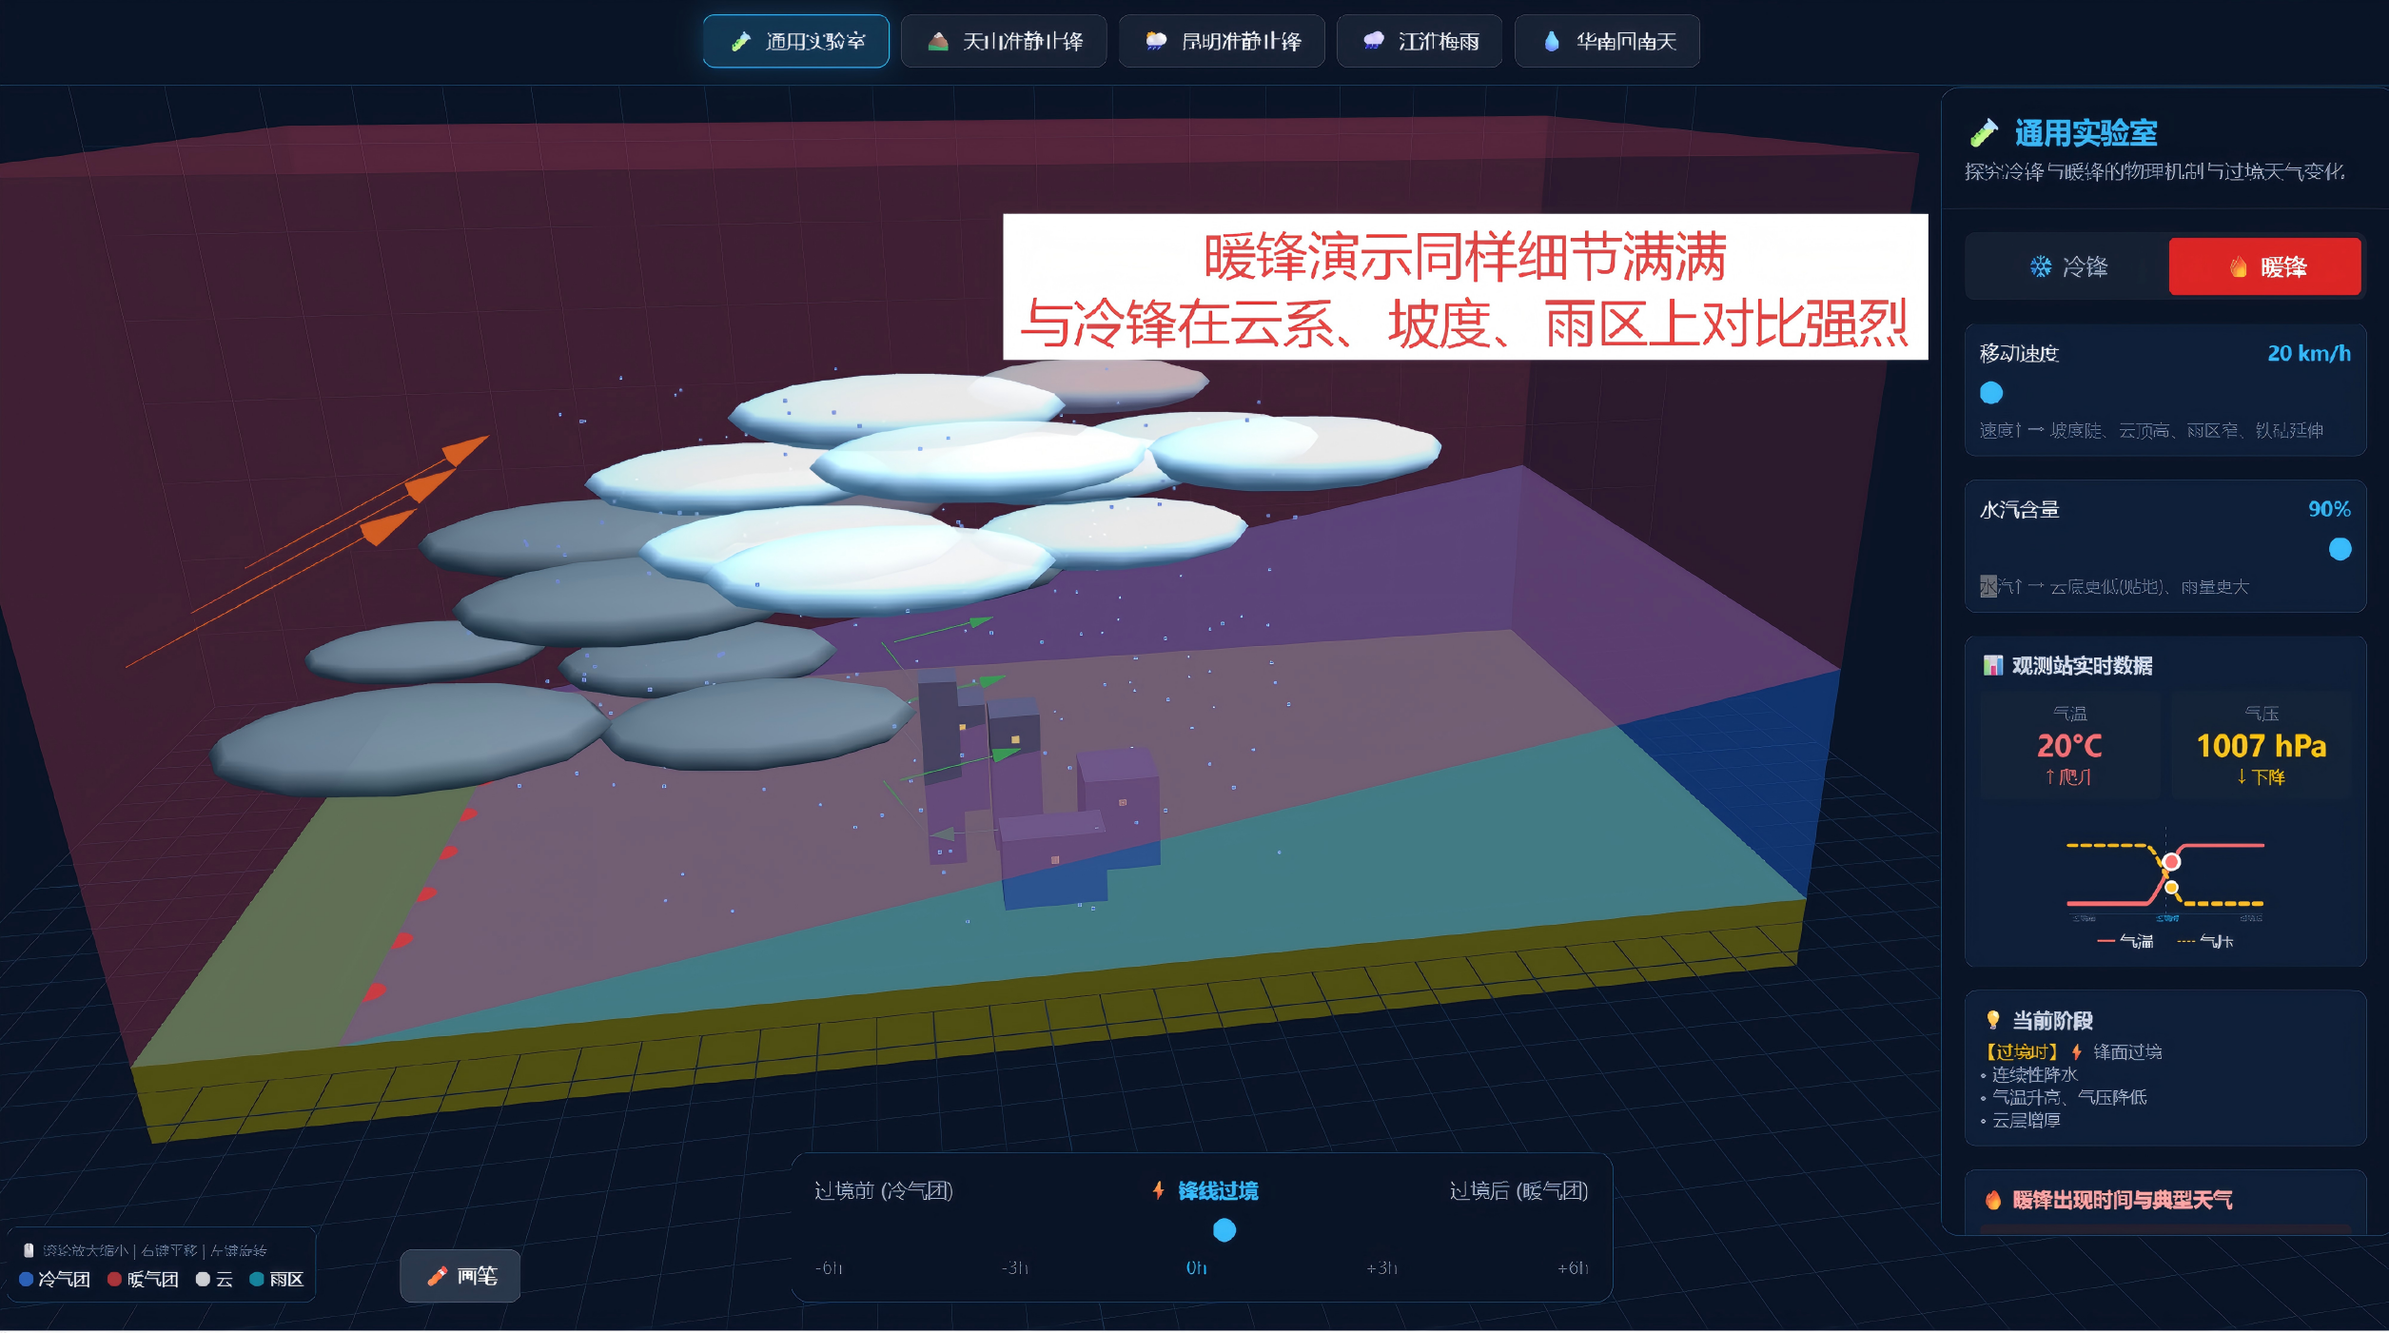Click the 水汽含量 slider handle
2389x1333 pixels.
tap(2340, 549)
